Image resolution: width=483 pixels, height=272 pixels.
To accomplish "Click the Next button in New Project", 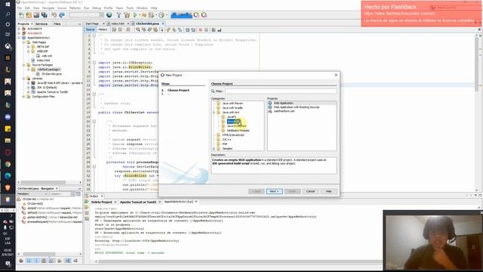I will [274, 191].
